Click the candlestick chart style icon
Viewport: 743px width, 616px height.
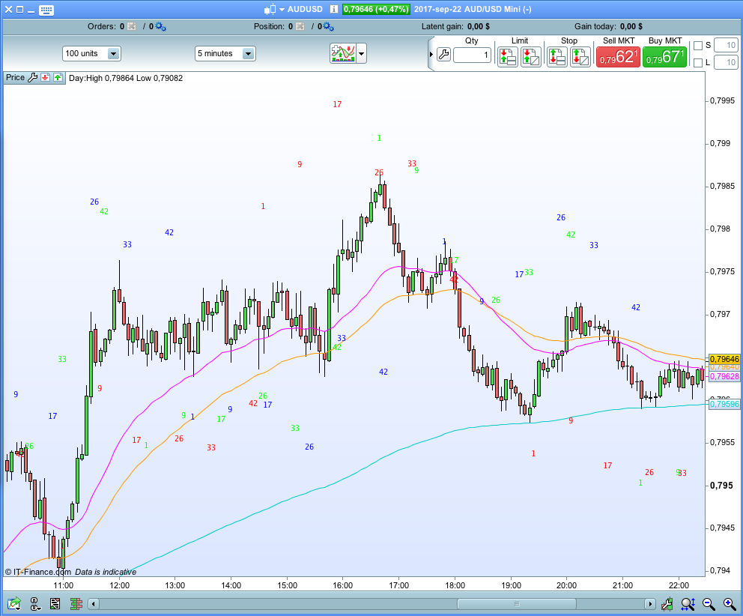pyautogui.click(x=270, y=9)
